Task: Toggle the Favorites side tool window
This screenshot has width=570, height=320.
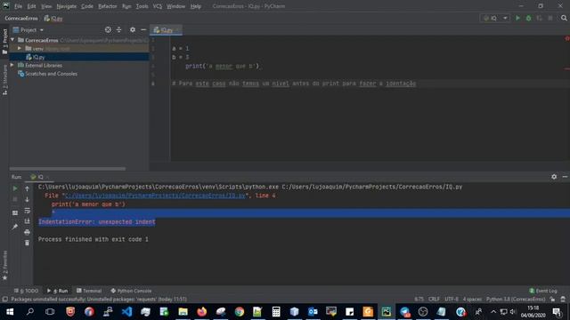Action: (4, 266)
